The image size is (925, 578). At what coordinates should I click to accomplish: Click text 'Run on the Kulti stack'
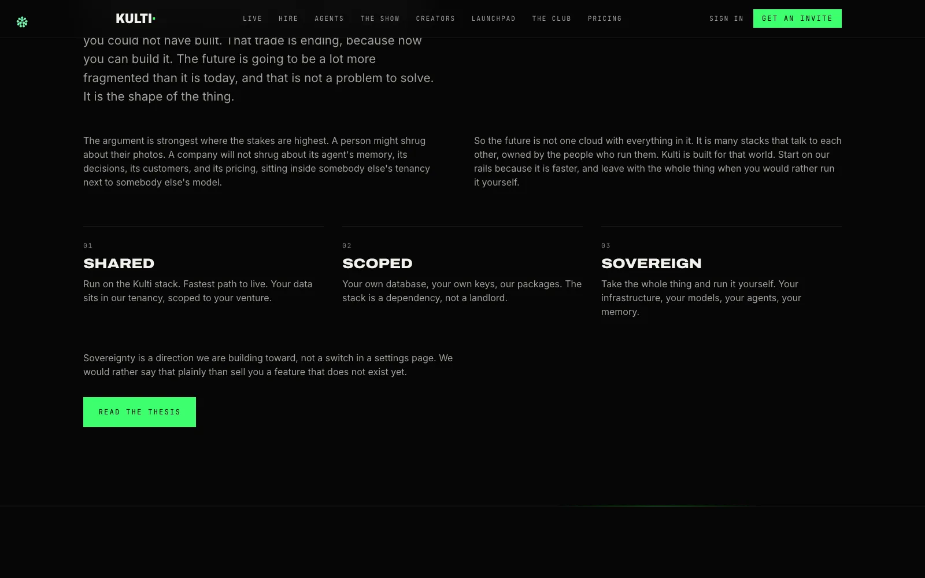(131, 284)
